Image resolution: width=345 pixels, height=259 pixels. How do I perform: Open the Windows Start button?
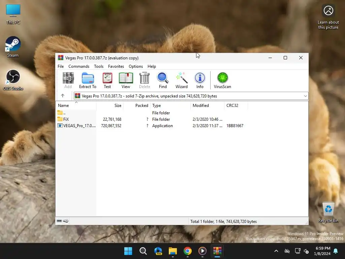pos(128,251)
